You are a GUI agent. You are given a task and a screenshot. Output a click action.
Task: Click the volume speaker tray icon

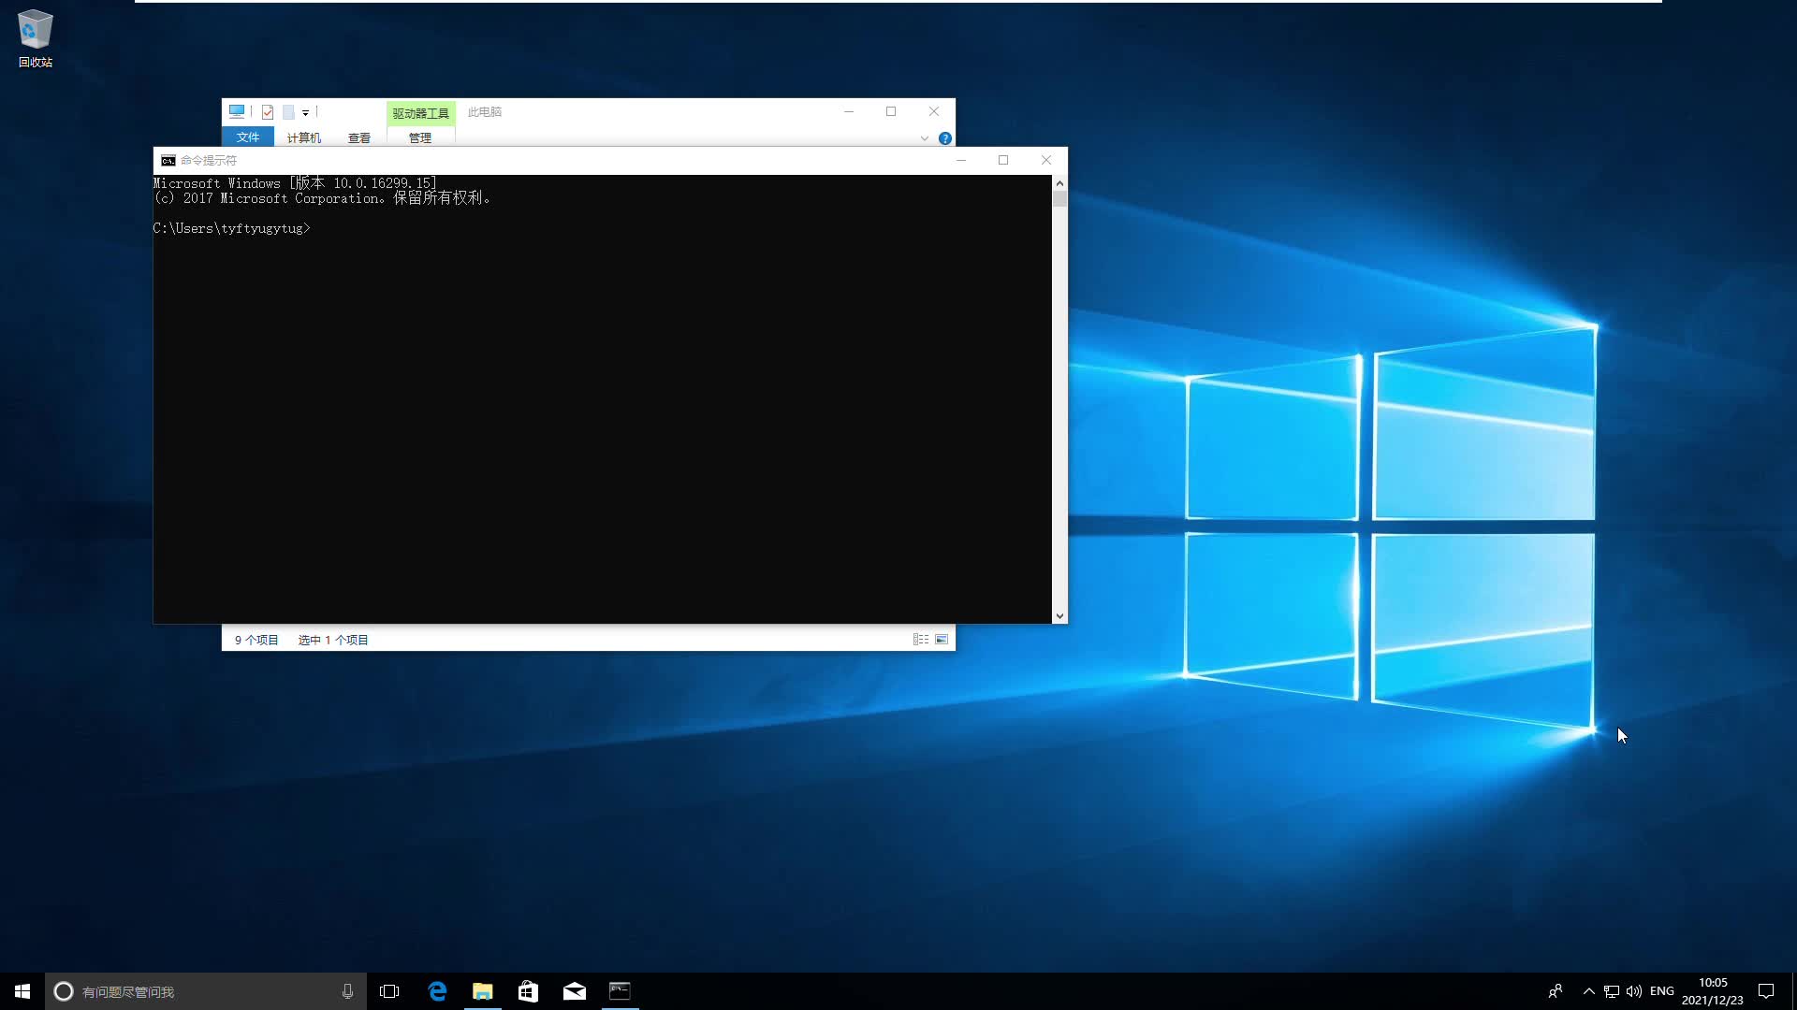pos(1634,991)
